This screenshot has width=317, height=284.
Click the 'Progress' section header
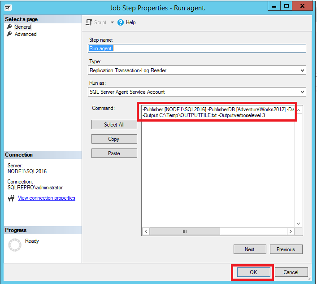(16, 230)
